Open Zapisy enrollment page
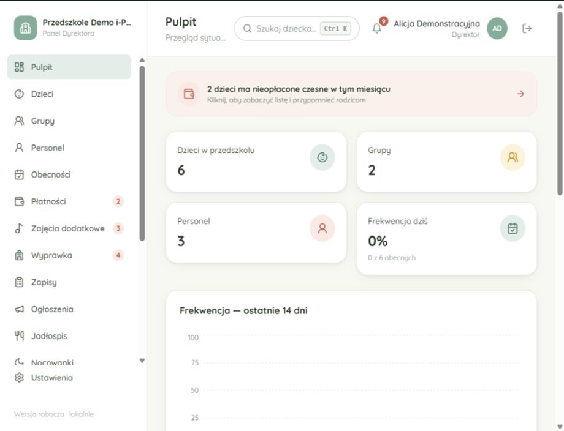 click(x=69, y=282)
